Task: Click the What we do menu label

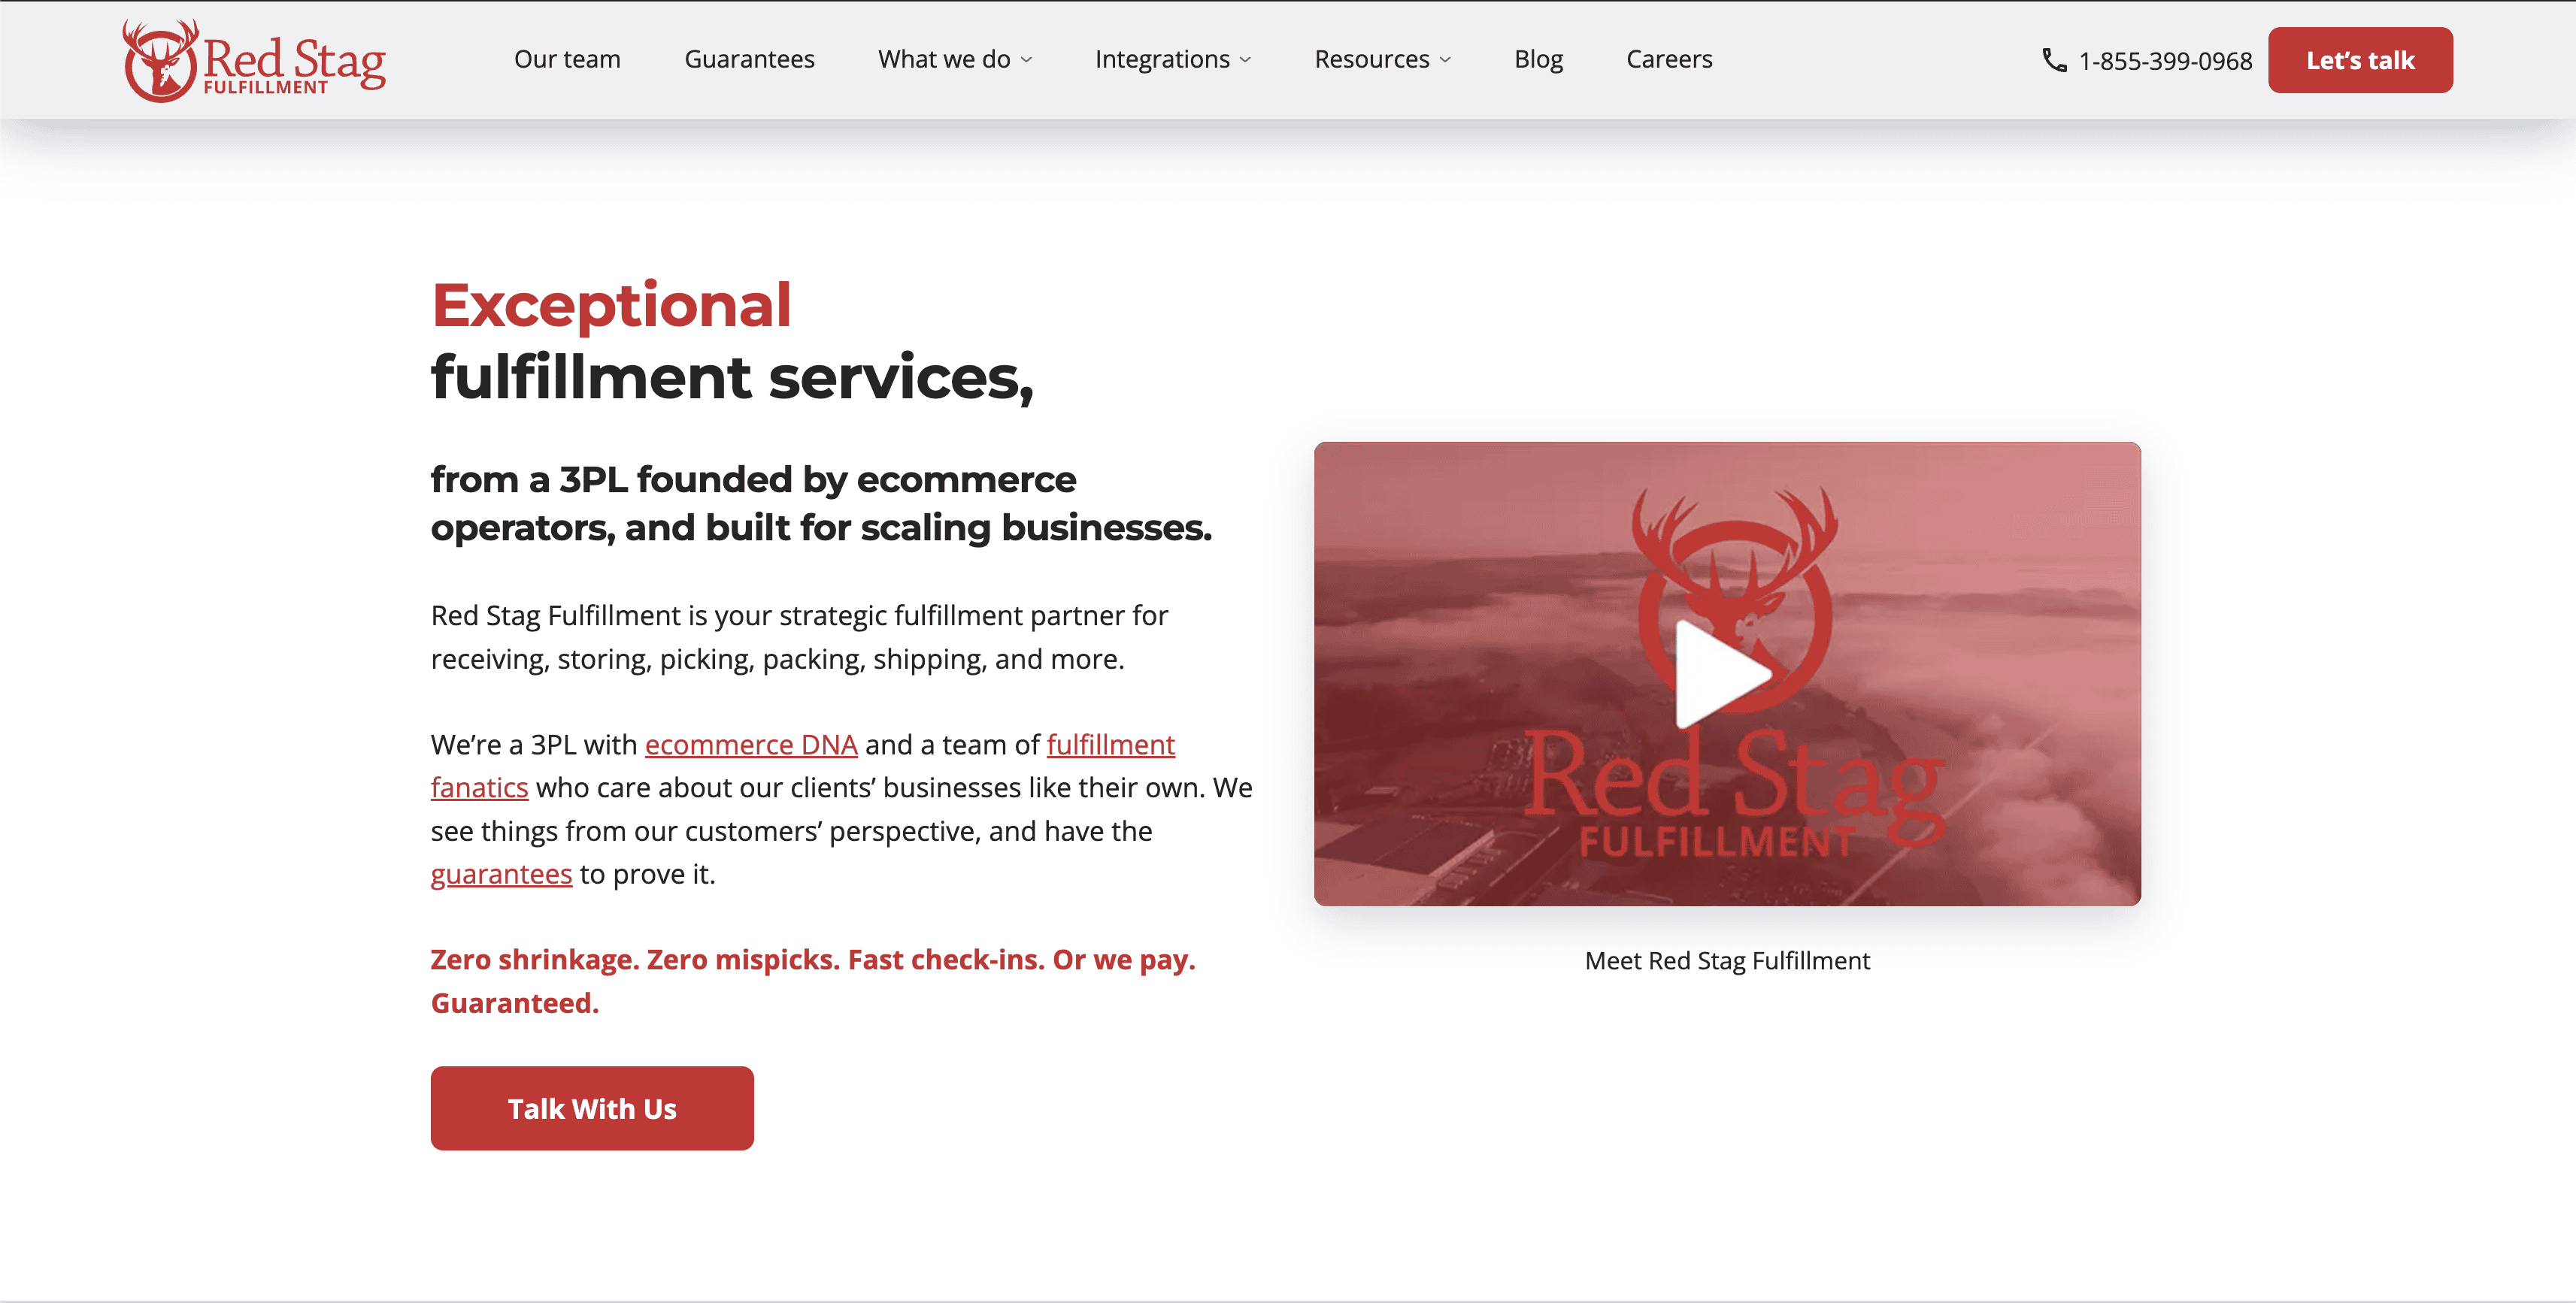Action: 944,59
